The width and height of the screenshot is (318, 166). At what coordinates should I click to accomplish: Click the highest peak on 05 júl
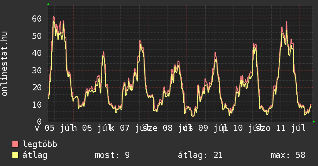(x=54, y=17)
